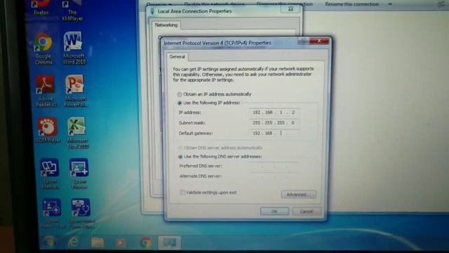Viewport: 449px width, 253px height.
Task: Expand the toolbar overflow chevron
Action: tap(390, 4)
